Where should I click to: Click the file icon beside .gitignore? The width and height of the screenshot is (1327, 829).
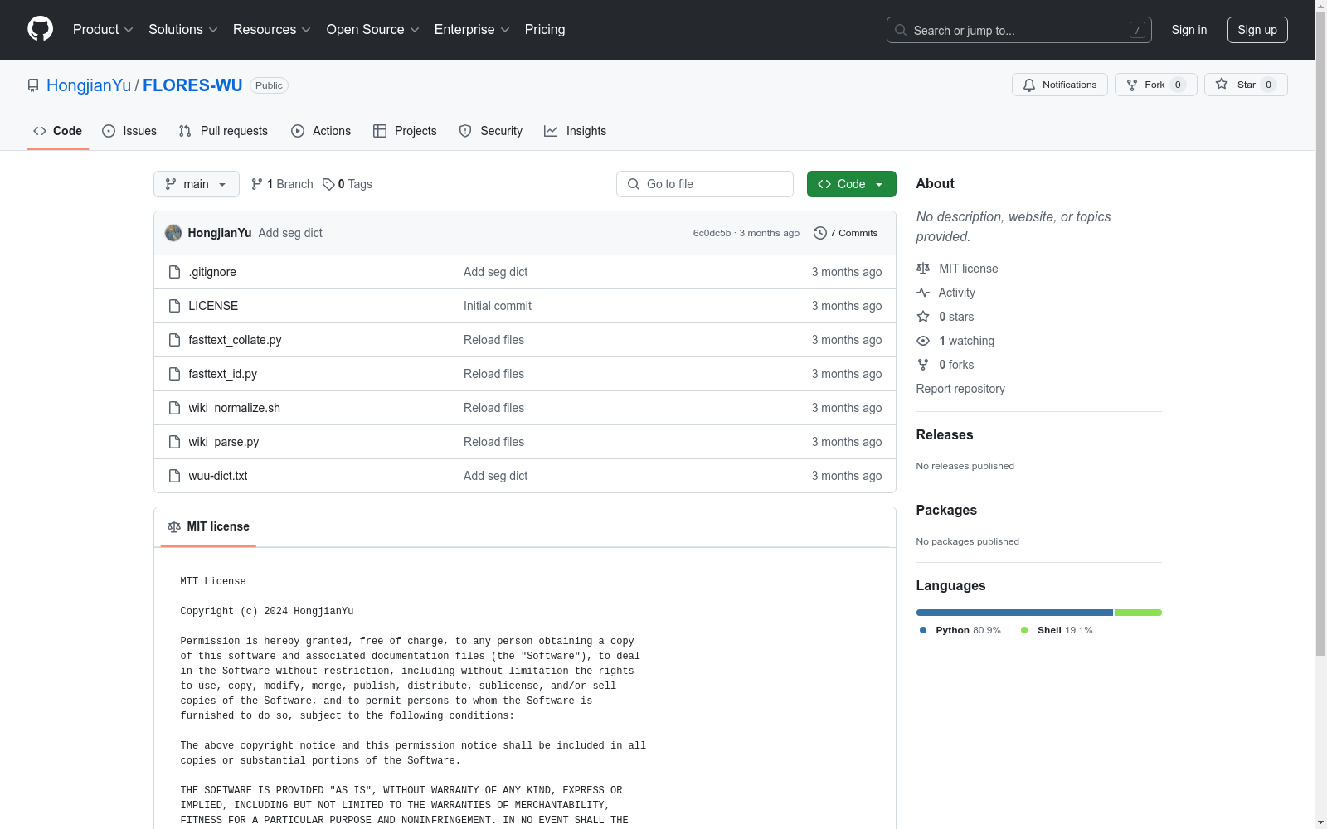coord(174,272)
